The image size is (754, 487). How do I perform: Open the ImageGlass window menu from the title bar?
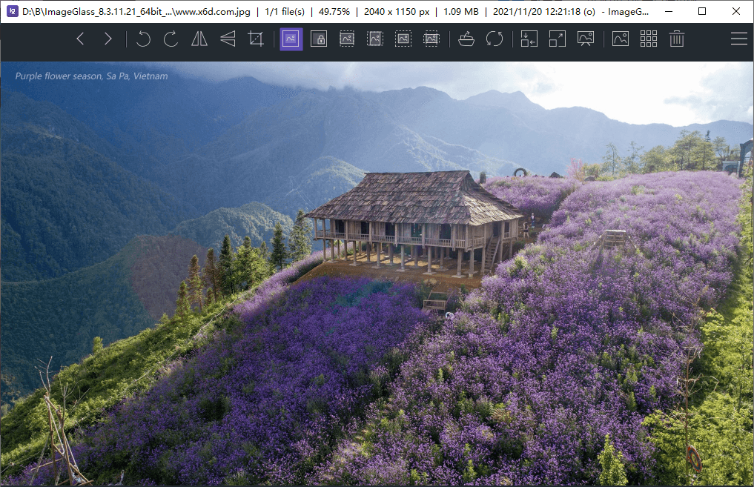[x=11, y=11]
